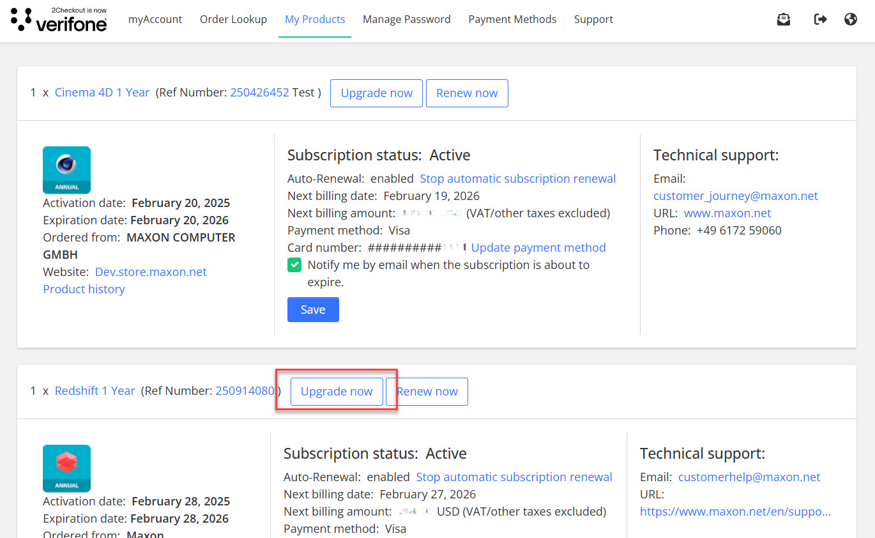Image resolution: width=875 pixels, height=538 pixels.
Task: Click the Verifone 2Checkout logo
Action: [59, 20]
